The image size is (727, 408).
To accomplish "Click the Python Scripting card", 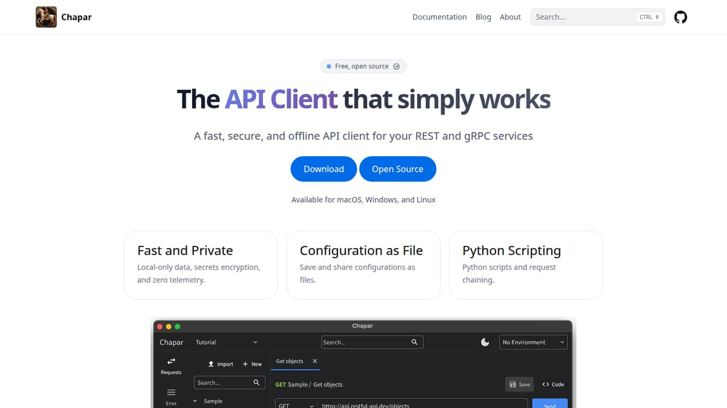I will (x=526, y=265).
